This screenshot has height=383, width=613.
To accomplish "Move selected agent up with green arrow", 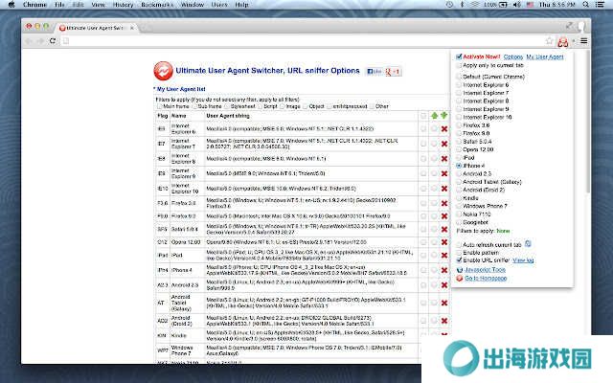I will pos(434,116).
